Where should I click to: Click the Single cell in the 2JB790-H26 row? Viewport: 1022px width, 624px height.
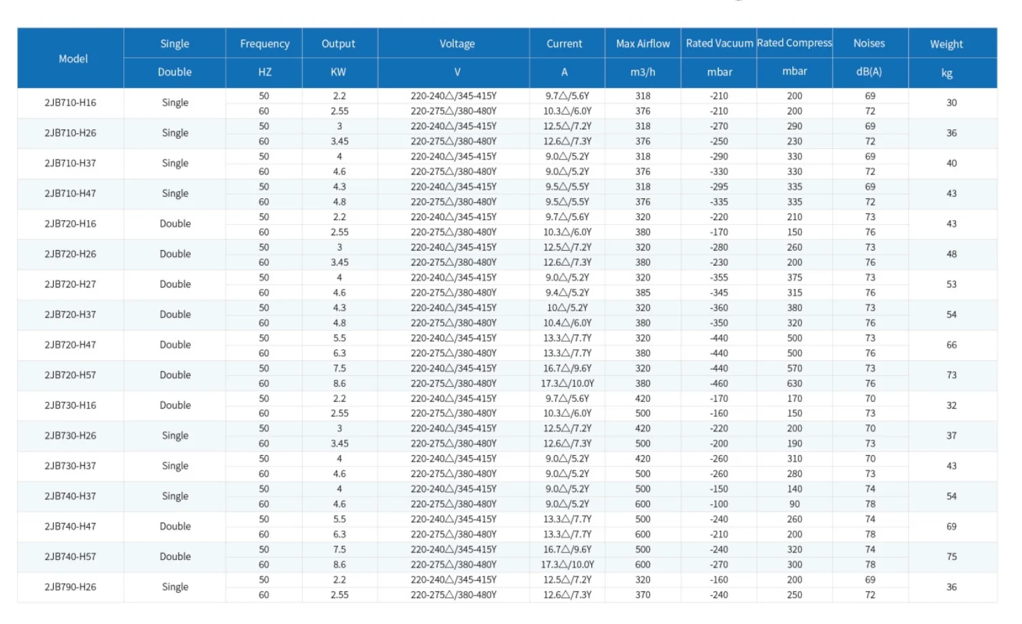175,587
